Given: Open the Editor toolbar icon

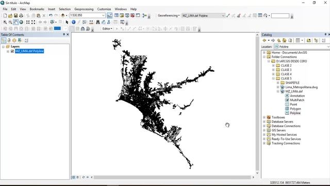Looking at the screenshot, I should pyautogui.click(x=110, y=16).
